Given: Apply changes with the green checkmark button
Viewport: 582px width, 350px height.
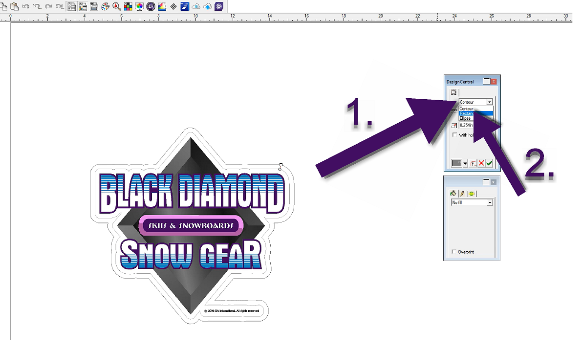Looking at the screenshot, I should pyautogui.click(x=489, y=162).
